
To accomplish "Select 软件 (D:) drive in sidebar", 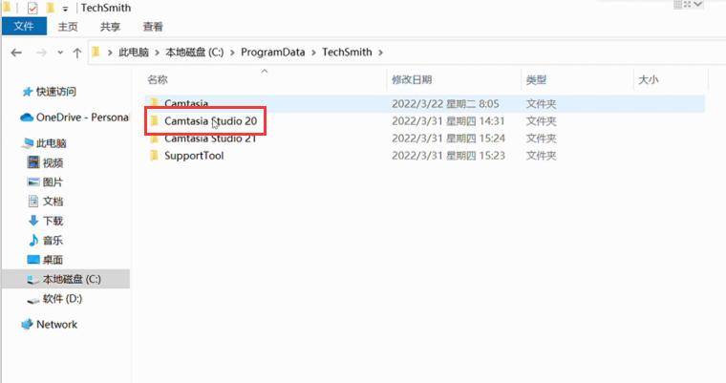I will point(62,299).
